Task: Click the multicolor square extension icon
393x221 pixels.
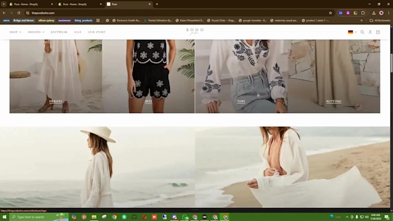Action: pyautogui.click(x=355, y=13)
